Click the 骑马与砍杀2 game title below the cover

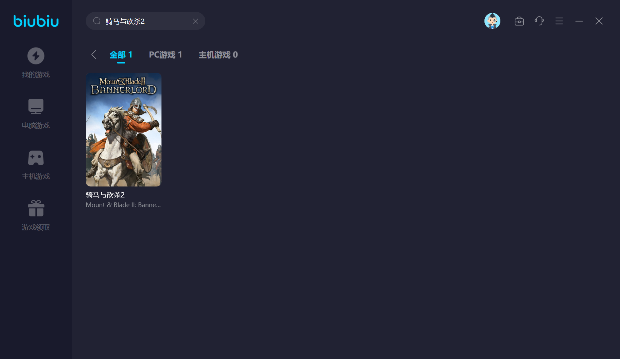click(105, 195)
